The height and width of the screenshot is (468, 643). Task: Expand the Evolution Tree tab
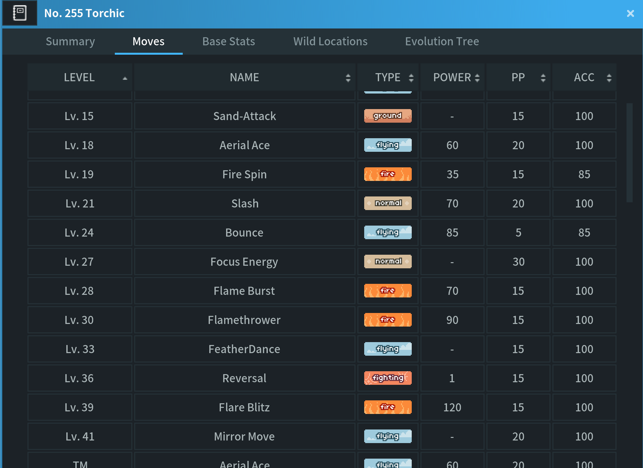click(x=441, y=41)
